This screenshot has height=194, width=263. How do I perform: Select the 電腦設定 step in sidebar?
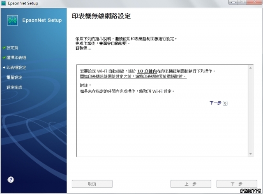click(14, 77)
